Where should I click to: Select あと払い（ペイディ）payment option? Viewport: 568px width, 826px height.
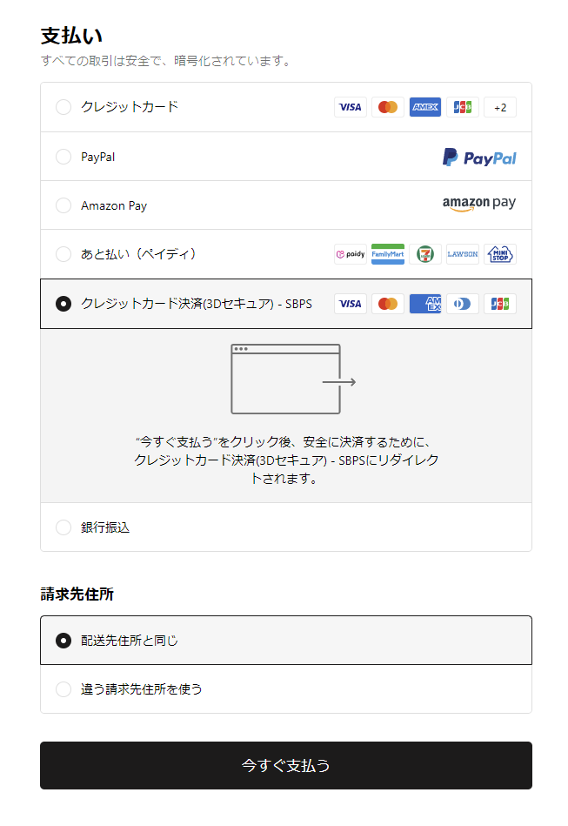pyautogui.click(x=63, y=254)
